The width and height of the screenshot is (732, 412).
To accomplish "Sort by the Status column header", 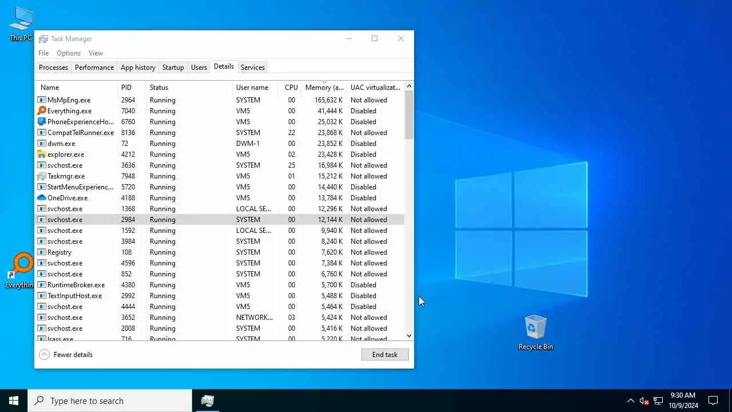I will [x=190, y=88].
